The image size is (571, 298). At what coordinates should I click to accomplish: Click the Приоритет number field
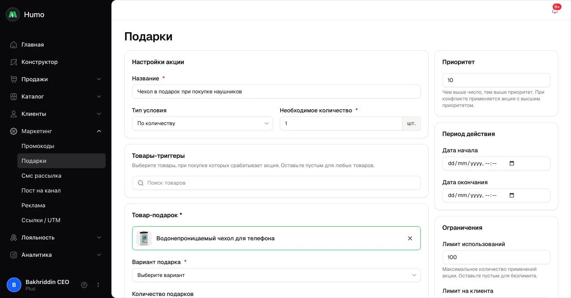coord(496,80)
